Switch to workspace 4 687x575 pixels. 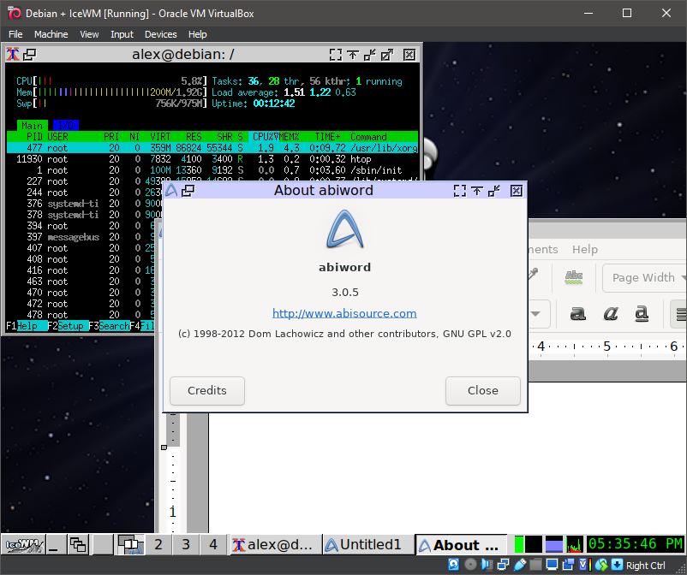[x=213, y=544]
